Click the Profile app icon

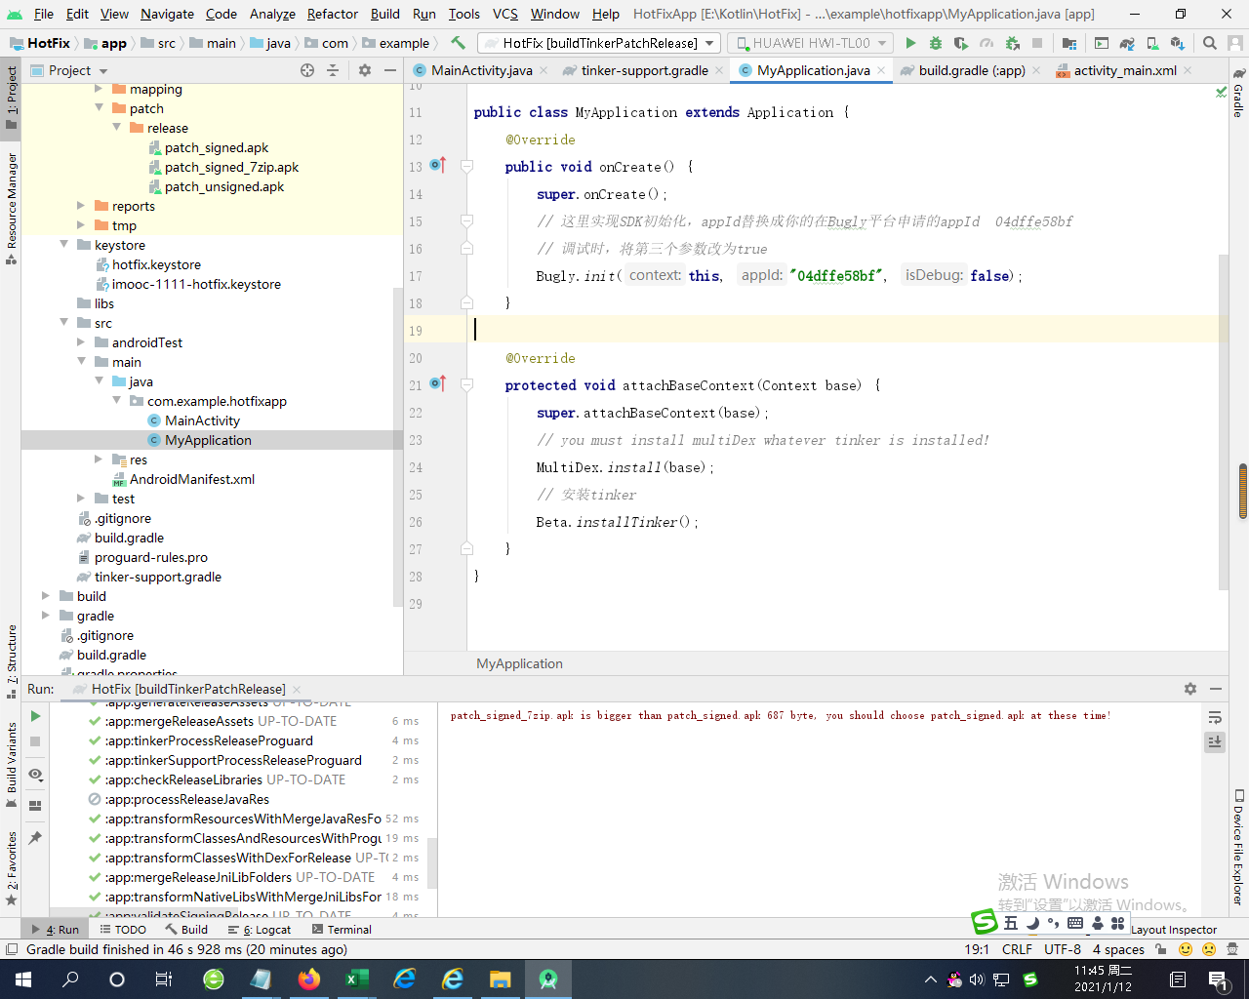click(987, 43)
